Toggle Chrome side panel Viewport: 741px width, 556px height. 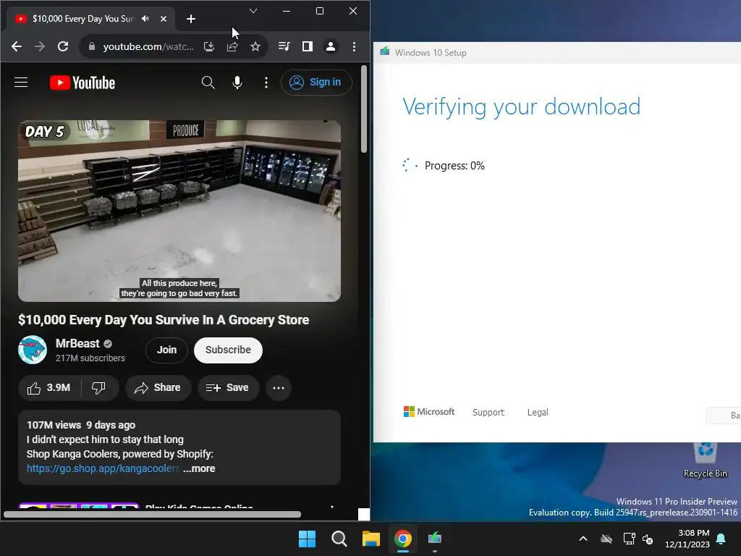pos(307,46)
